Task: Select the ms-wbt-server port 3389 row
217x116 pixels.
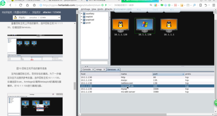Action: coord(147,92)
